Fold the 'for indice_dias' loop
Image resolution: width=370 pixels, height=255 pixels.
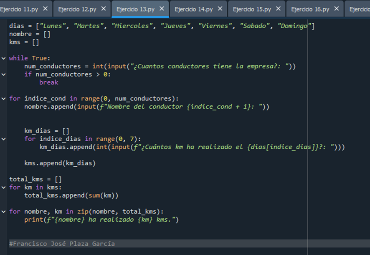click(4, 139)
